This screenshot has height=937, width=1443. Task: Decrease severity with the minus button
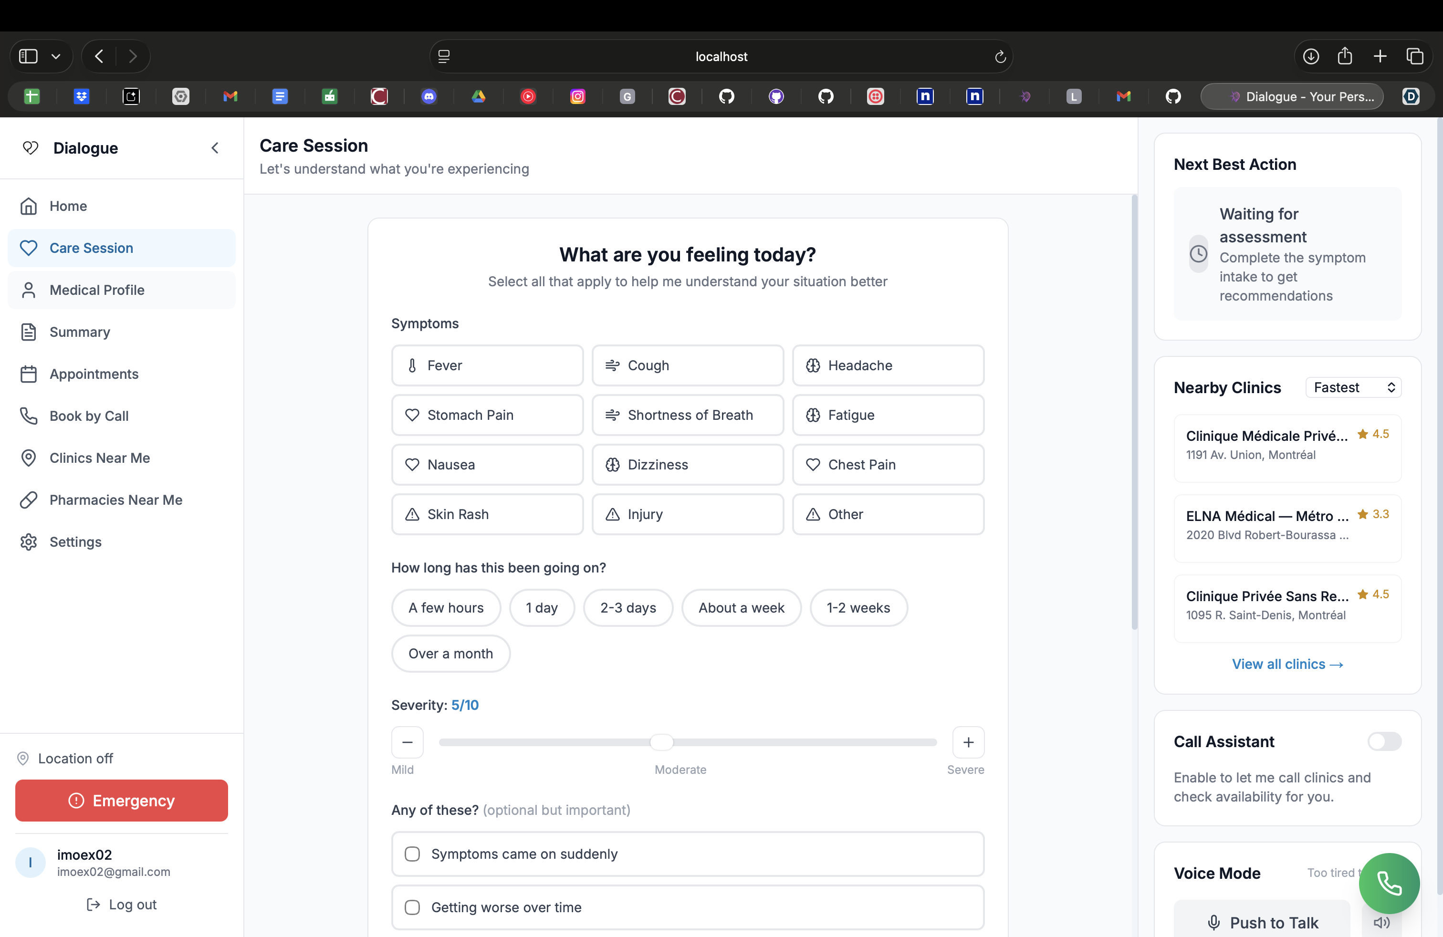[x=407, y=742]
